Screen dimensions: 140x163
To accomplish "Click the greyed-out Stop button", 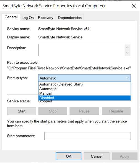I will coord(53,111).
